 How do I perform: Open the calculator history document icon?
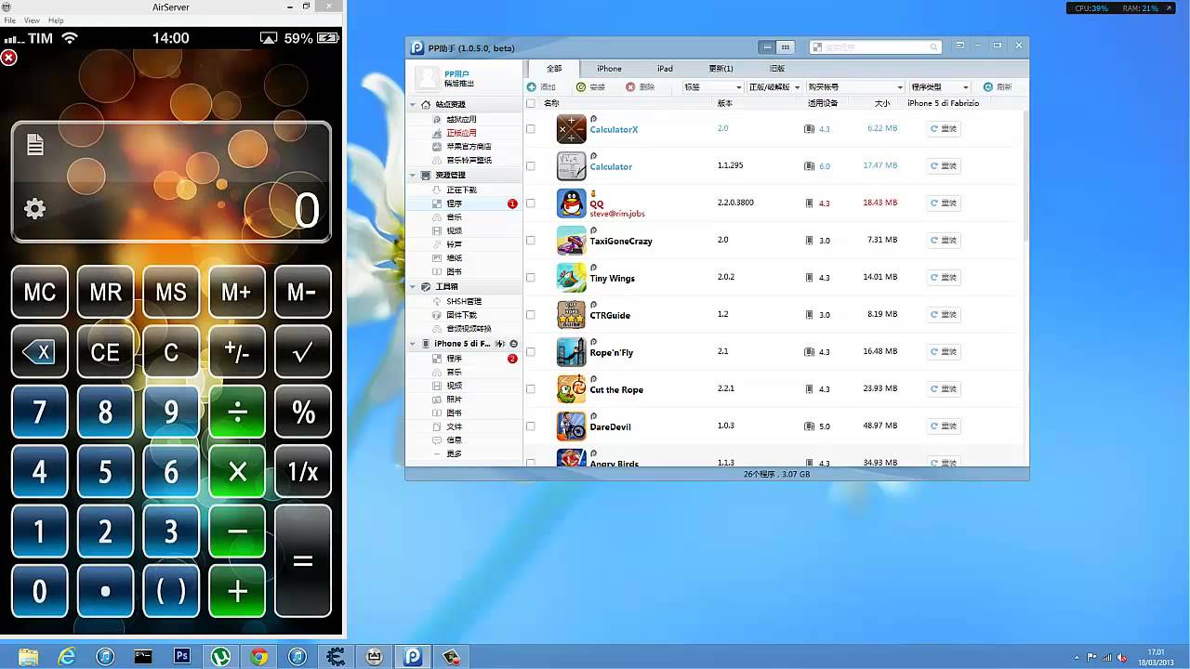tap(35, 145)
